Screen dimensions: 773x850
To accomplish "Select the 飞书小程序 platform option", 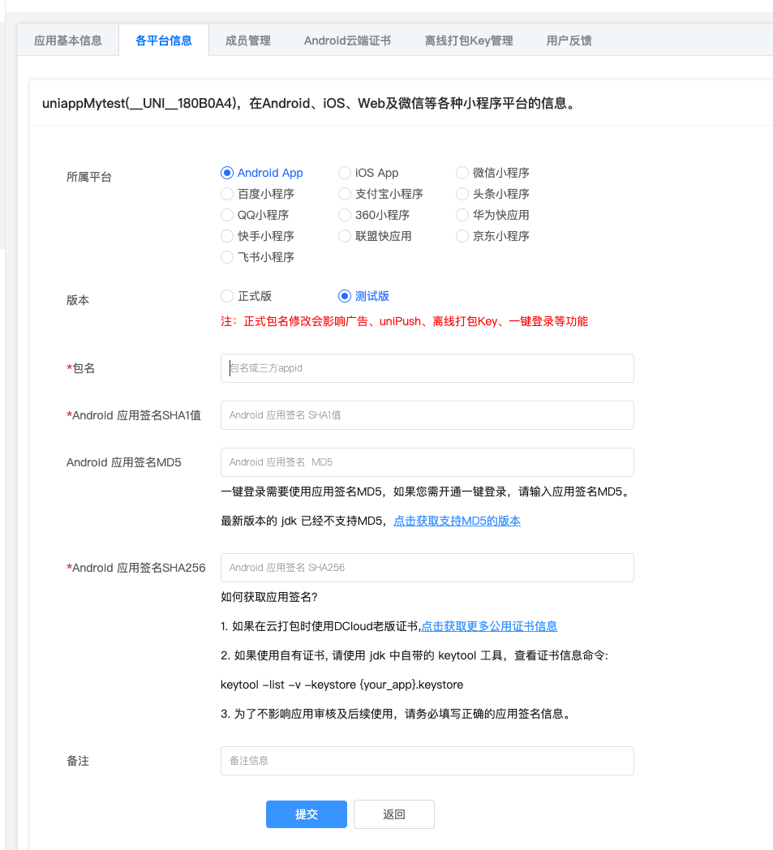I will [226, 257].
